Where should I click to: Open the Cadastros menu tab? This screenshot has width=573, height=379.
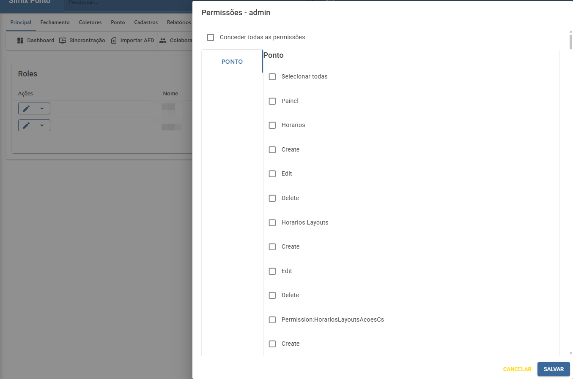[146, 22]
